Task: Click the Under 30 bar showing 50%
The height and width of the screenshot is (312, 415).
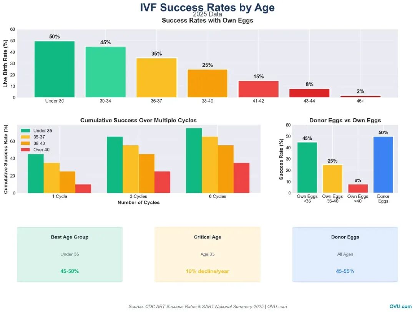Action: click(55, 69)
